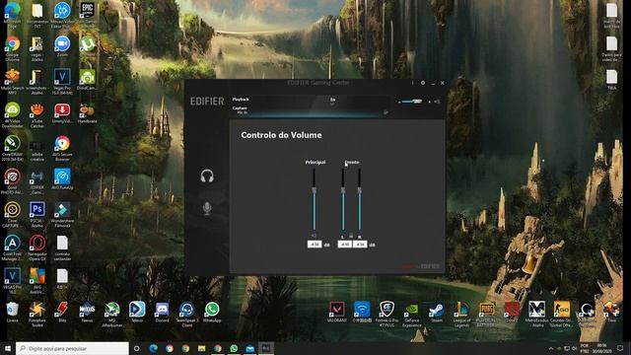Show hidden system tray icons
631x355 pixels.
pyautogui.click(x=551, y=348)
